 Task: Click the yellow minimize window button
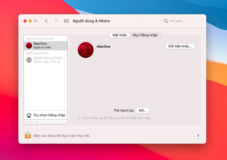coord(30,21)
